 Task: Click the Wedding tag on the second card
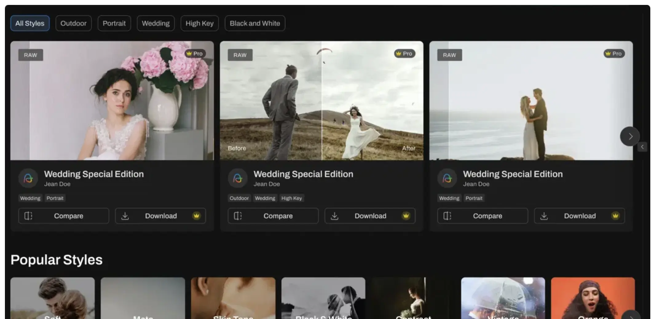point(265,198)
